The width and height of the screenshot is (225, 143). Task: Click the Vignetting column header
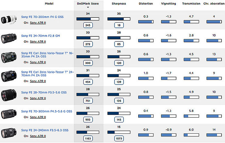coord(168,4)
